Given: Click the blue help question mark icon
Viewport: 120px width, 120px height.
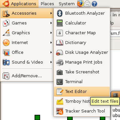Looking at the screenshot, I should (x=94, y=4).
